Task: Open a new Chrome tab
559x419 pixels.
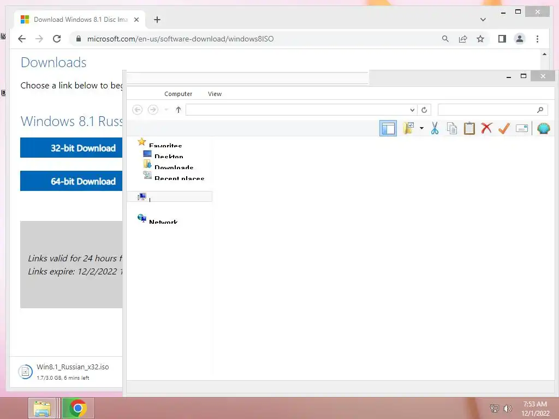Action: click(157, 20)
